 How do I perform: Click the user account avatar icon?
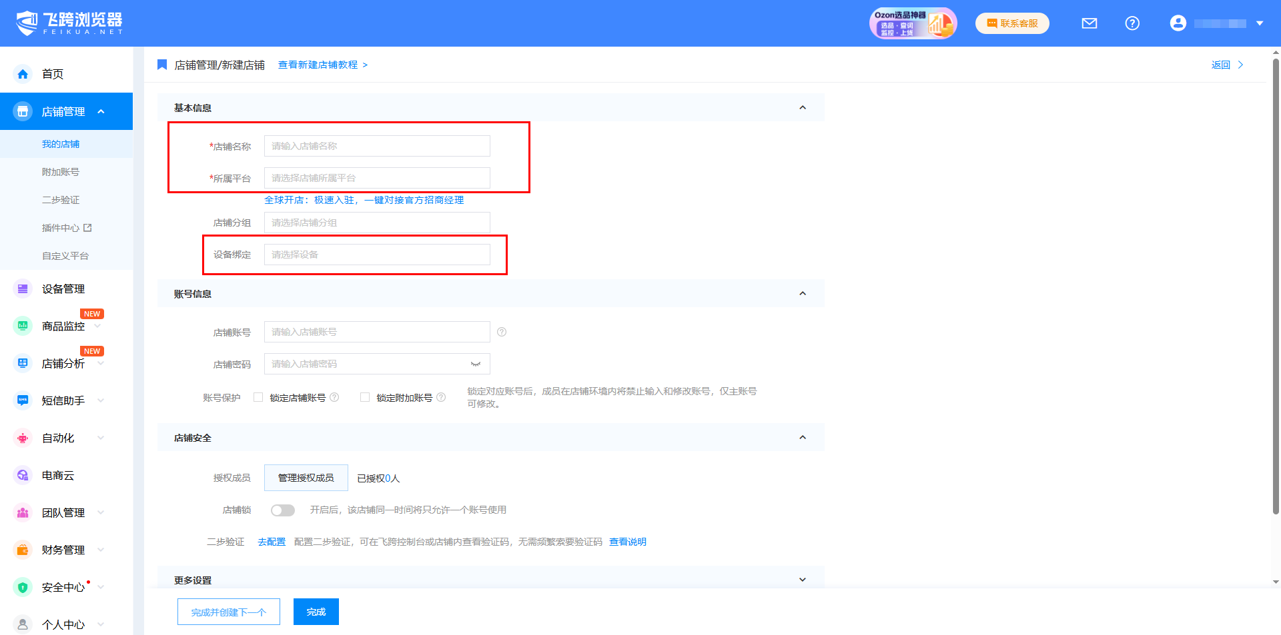1178,23
